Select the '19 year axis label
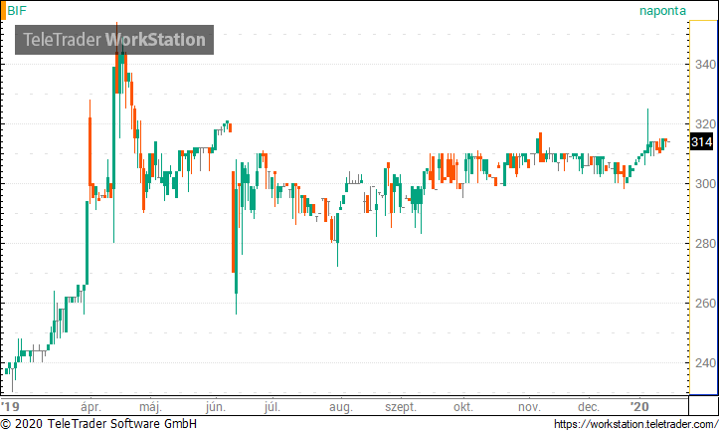This screenshot has height=433, width=719. [11, 407]
